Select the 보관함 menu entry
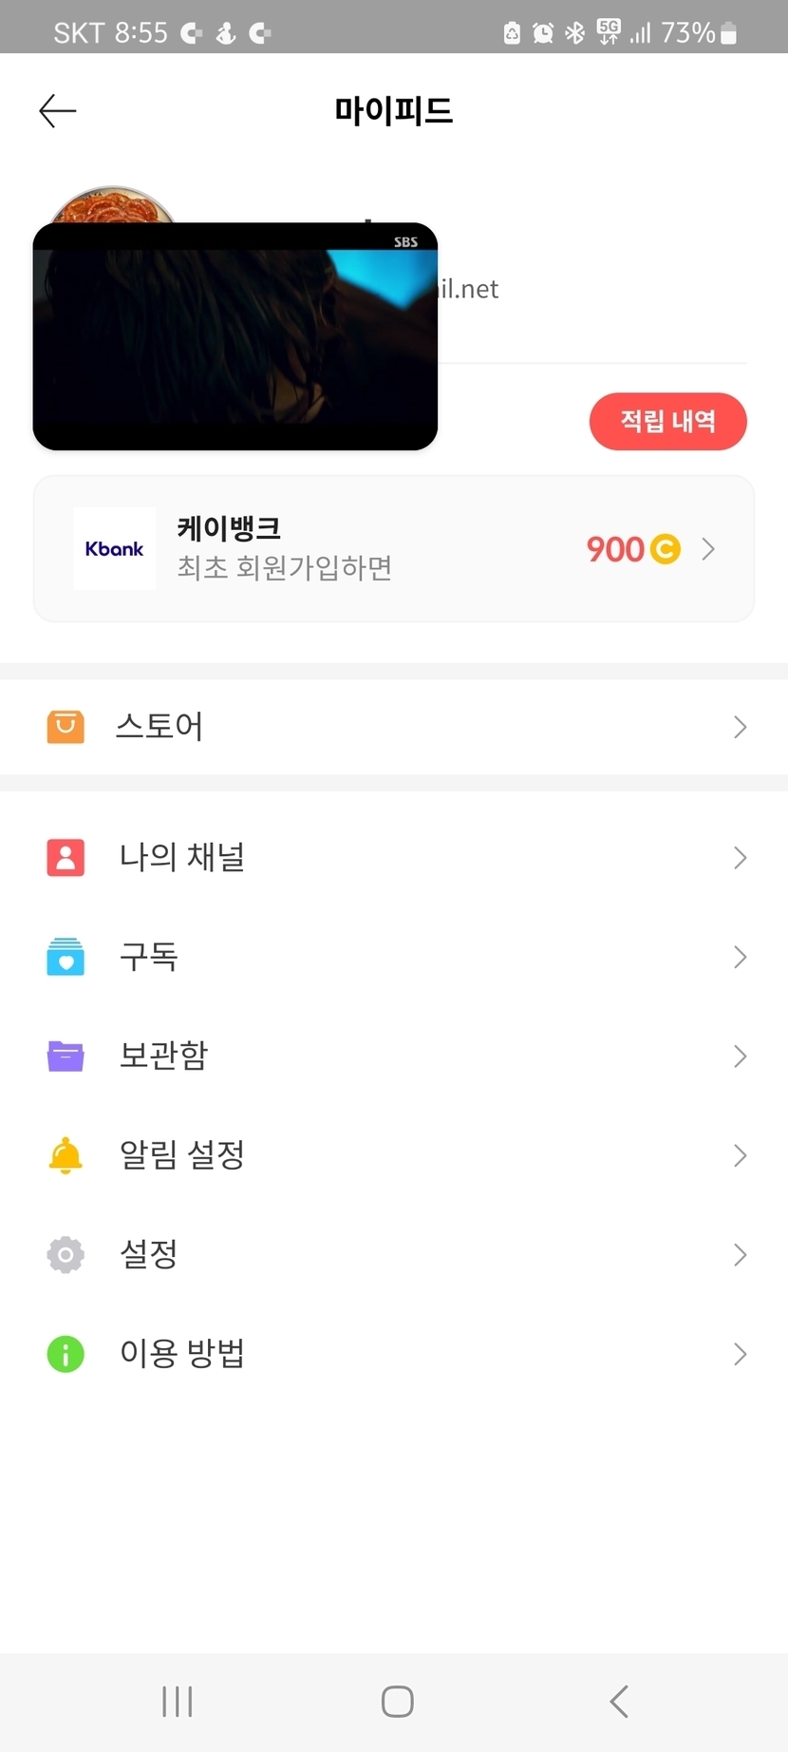The height and width of the screenshot is (1752, 788). coord(163,1056)
